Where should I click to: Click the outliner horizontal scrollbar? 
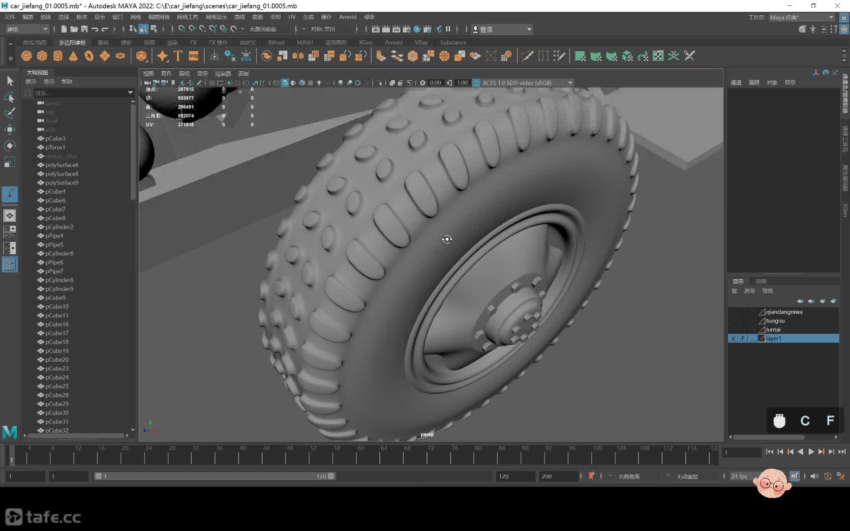(x=76, y=436)
